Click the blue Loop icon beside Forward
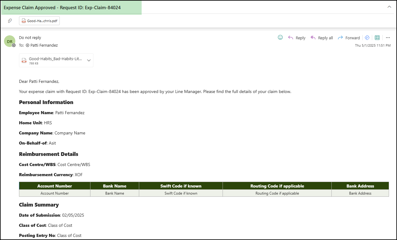The image size is (397, 240). (x=367, y=37)
